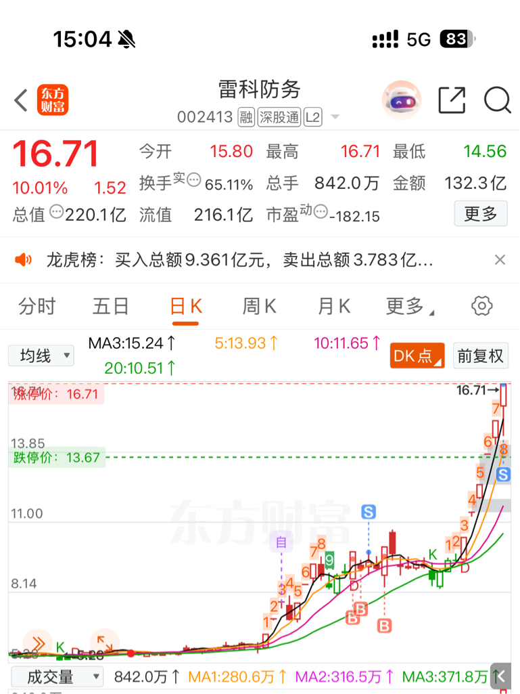Click the 10.01% change percentage
Viewport: 520px width, 694px height.
click(40, 188)
